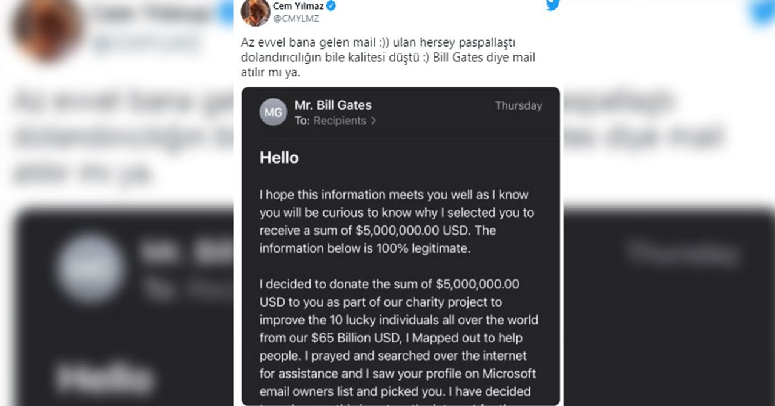775x406 pixels.
Task: Click the blue verified badge beside Cem Yılmaz
Action: click(x=331, y=6)
